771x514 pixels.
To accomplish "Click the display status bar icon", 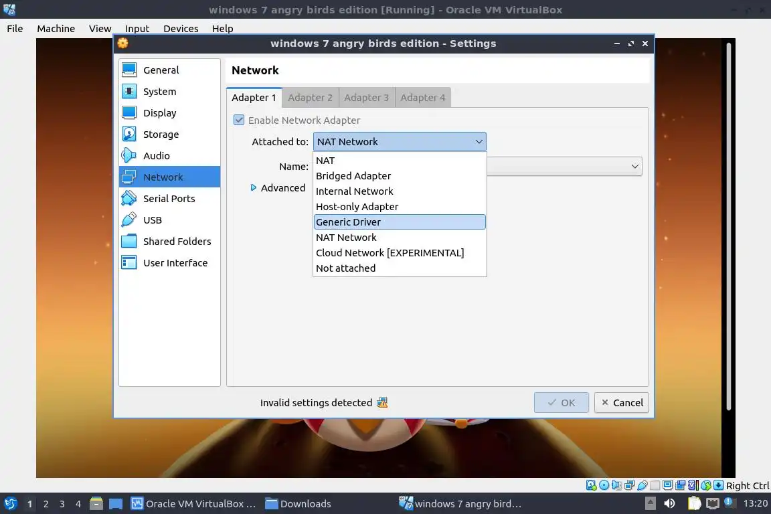I will pos(668,485).
